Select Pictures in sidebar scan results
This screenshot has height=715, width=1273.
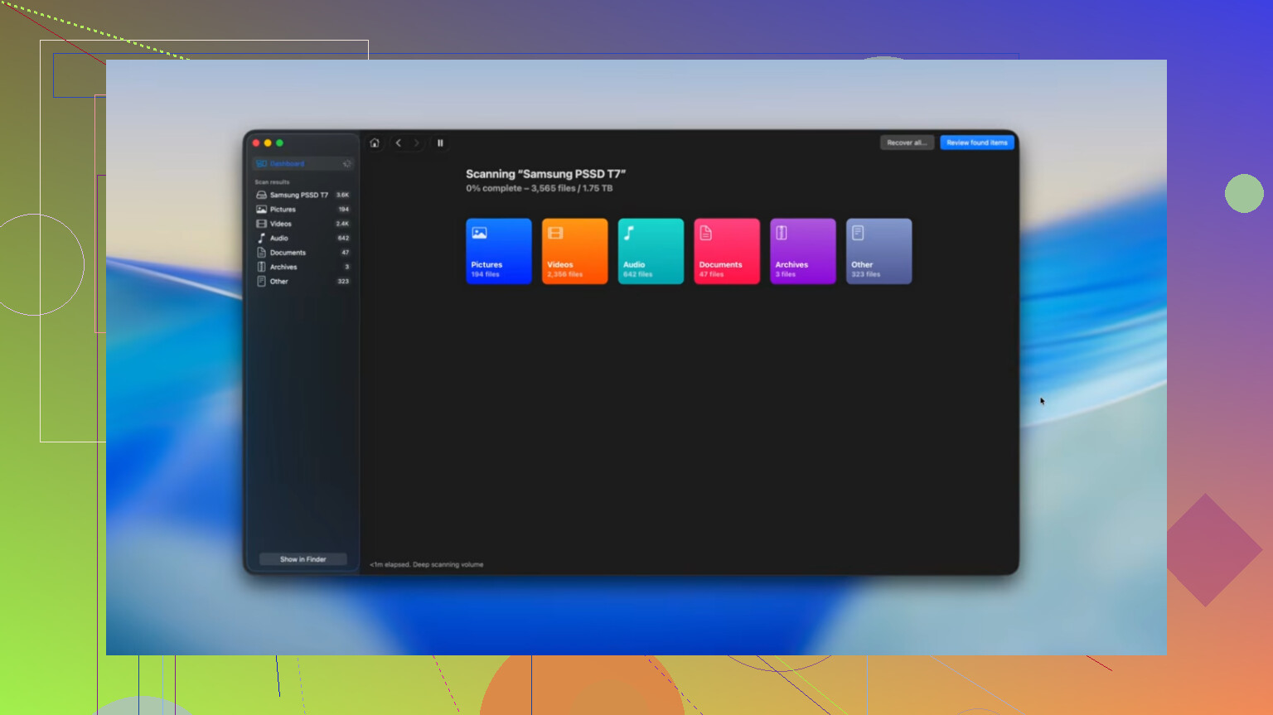tap(283, 210)
